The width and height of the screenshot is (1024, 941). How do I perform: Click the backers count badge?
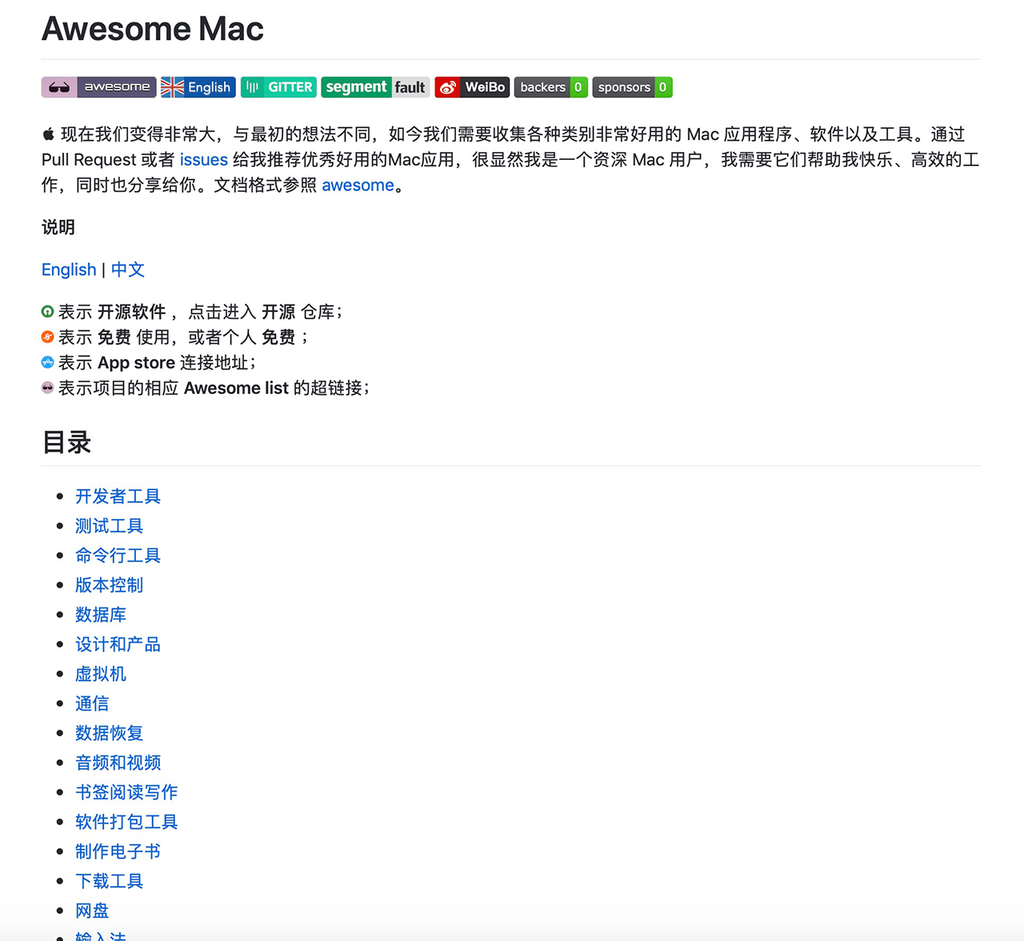click(x=550, y=87)
